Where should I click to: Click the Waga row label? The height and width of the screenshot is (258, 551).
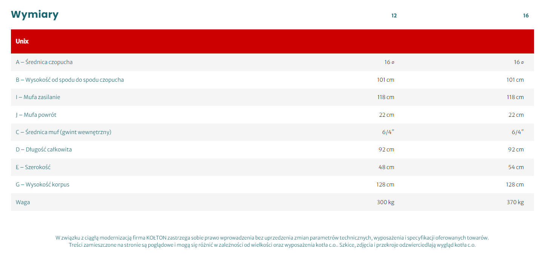coord(23,202)
